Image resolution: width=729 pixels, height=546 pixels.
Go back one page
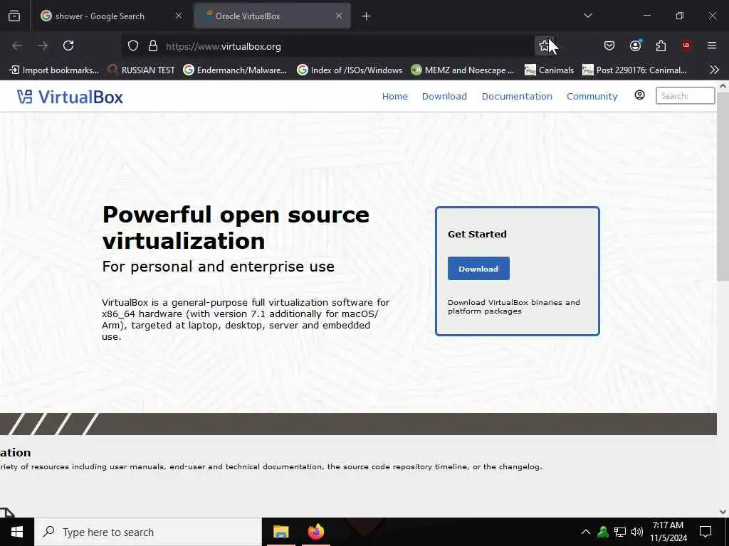[17, 45]
